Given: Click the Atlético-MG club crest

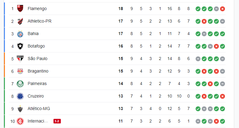Looking at the screenshot, I should (x=20, y=109).
